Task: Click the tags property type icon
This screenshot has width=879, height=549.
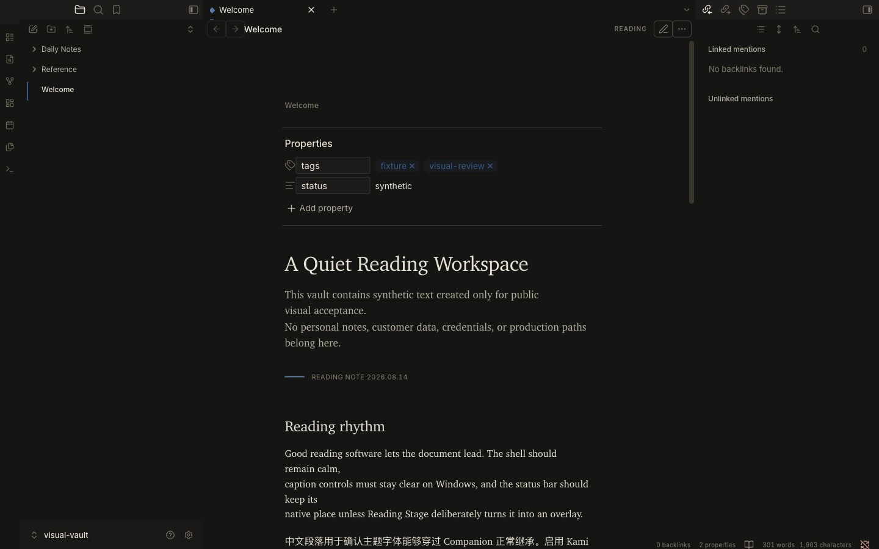Action: click(290, 165)
